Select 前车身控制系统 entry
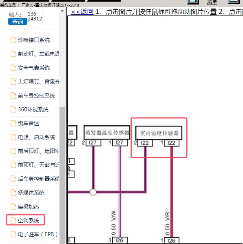Screen dimensions: 243x244 (x=36, y=95)
